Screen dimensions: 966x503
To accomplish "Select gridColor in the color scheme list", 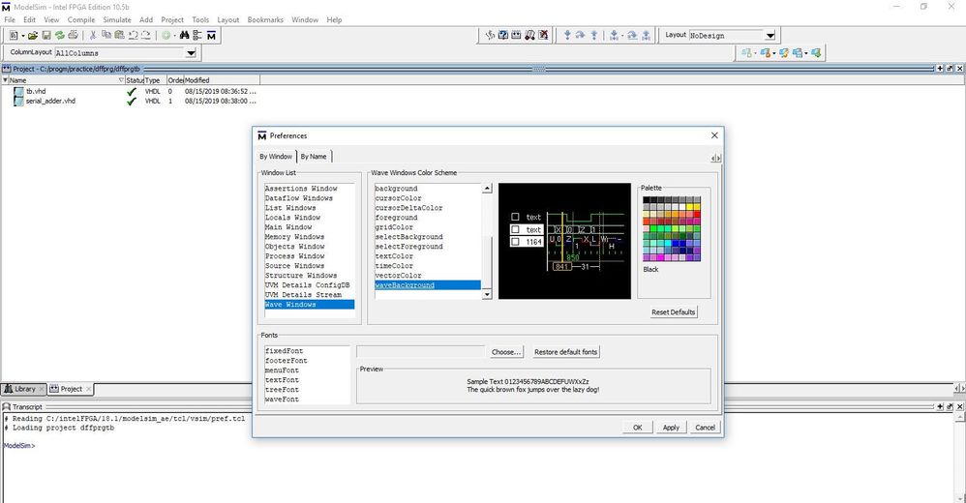I will tap(394, 227).
